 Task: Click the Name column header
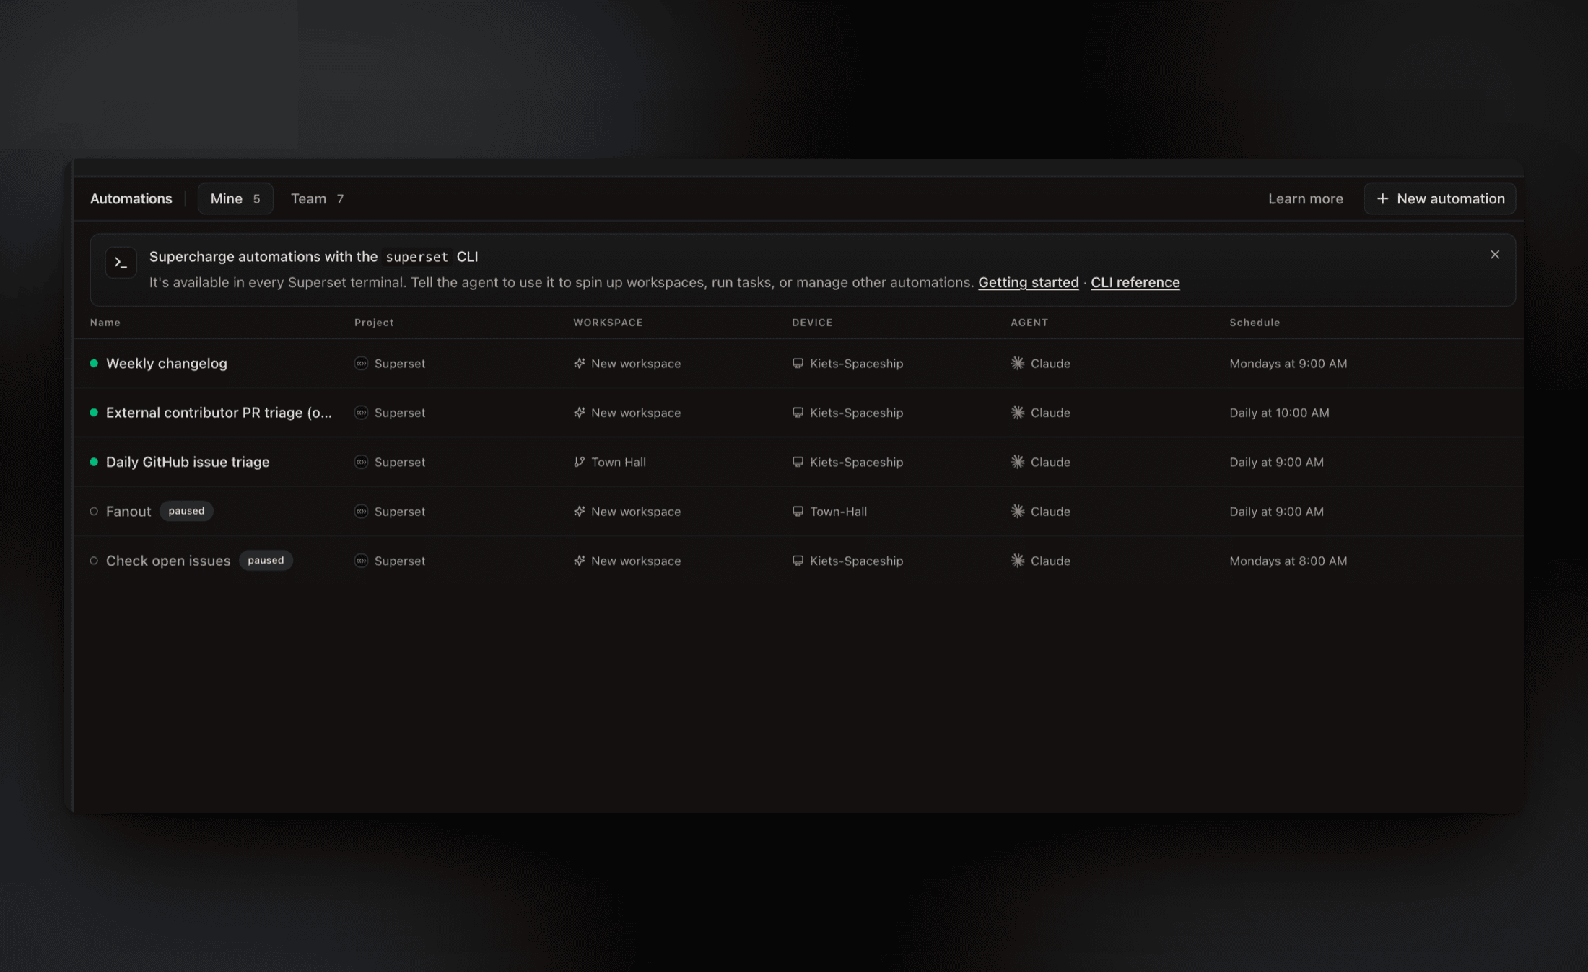click(105, 323)
